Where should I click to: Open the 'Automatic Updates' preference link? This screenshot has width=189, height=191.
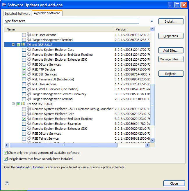[30, 167]
